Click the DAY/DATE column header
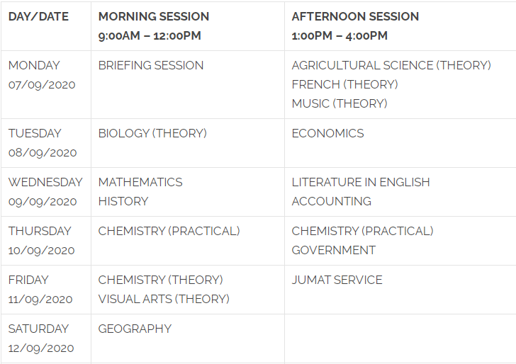The width and height of the screenshot is (516, 364). (x=38, y=16)
